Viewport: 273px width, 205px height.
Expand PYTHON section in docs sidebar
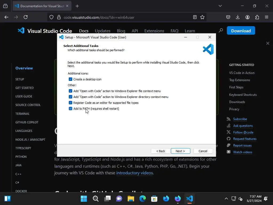(21, 157)
